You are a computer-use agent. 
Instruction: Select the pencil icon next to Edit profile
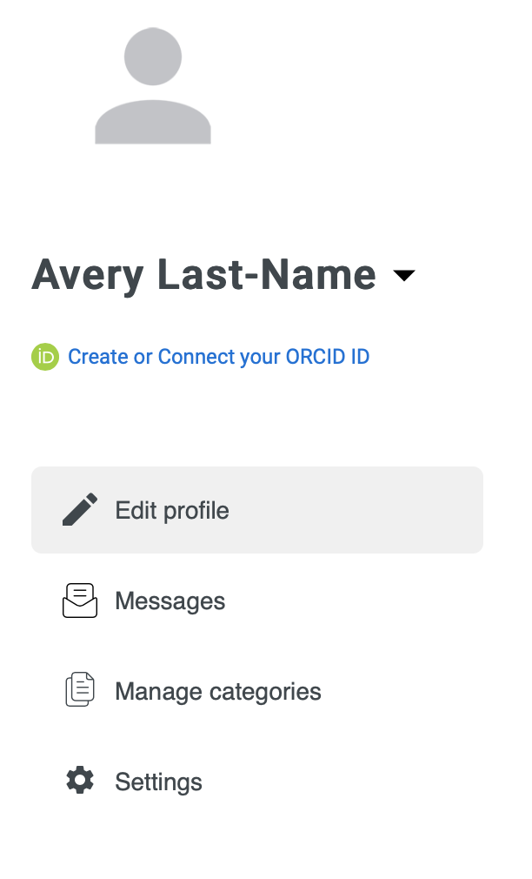click(80, 510)
